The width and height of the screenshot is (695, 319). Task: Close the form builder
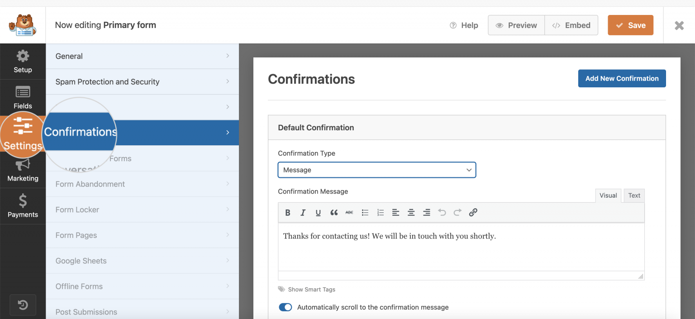(679, 25)
